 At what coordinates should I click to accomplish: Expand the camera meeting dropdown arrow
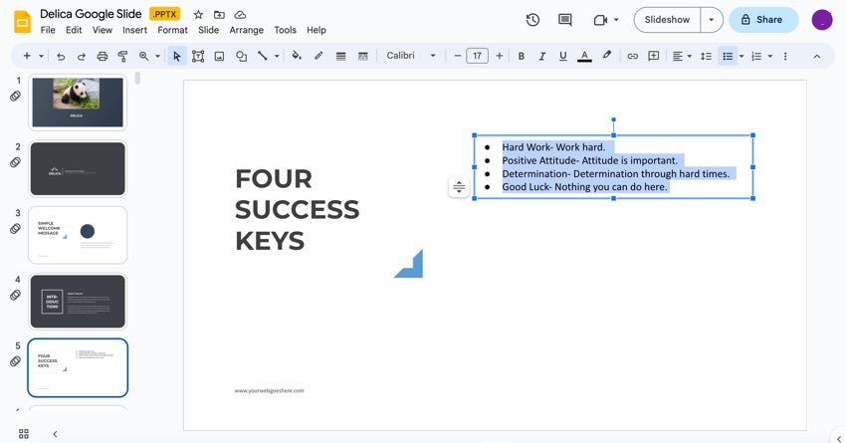pos(616,20)
